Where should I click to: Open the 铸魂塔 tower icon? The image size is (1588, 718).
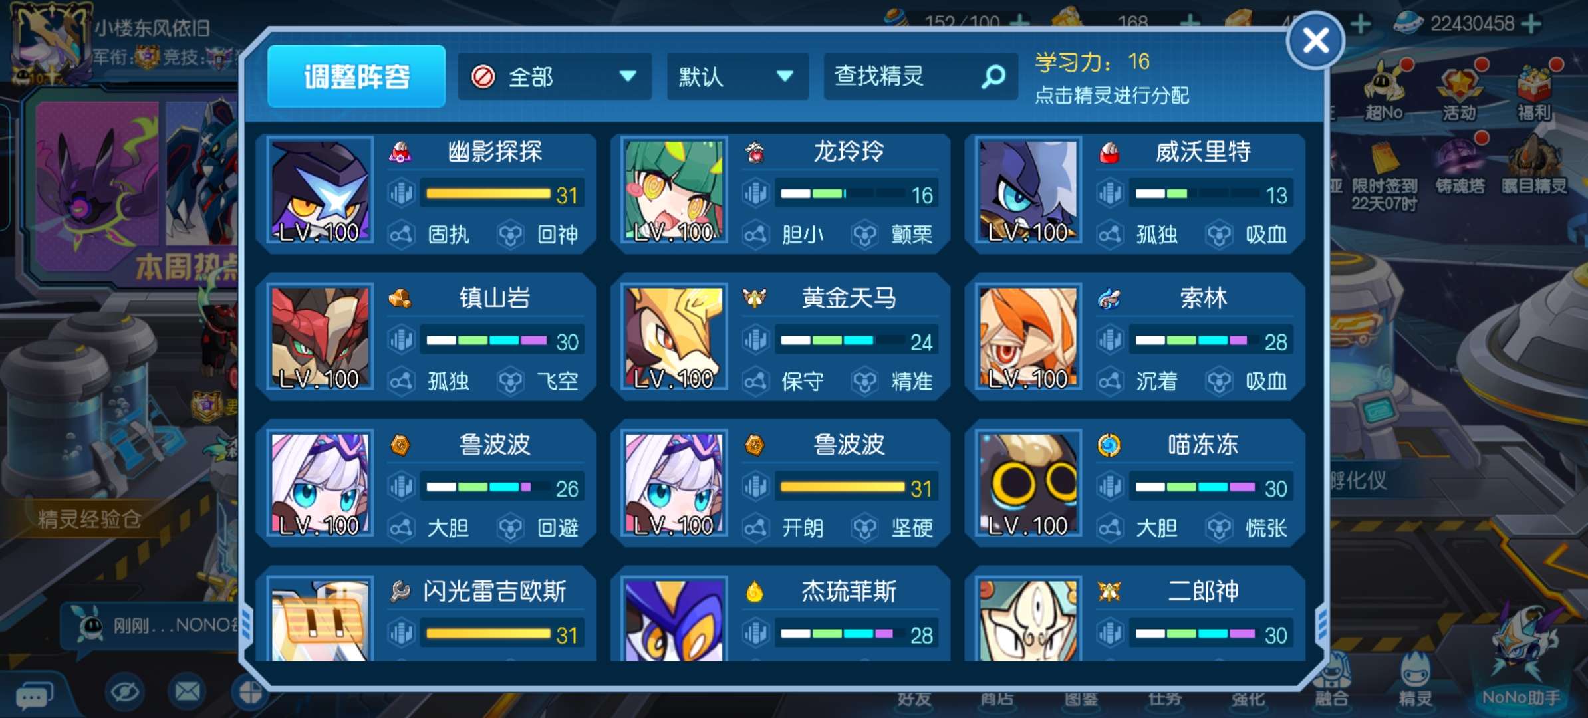click(x=1460, y=165)
